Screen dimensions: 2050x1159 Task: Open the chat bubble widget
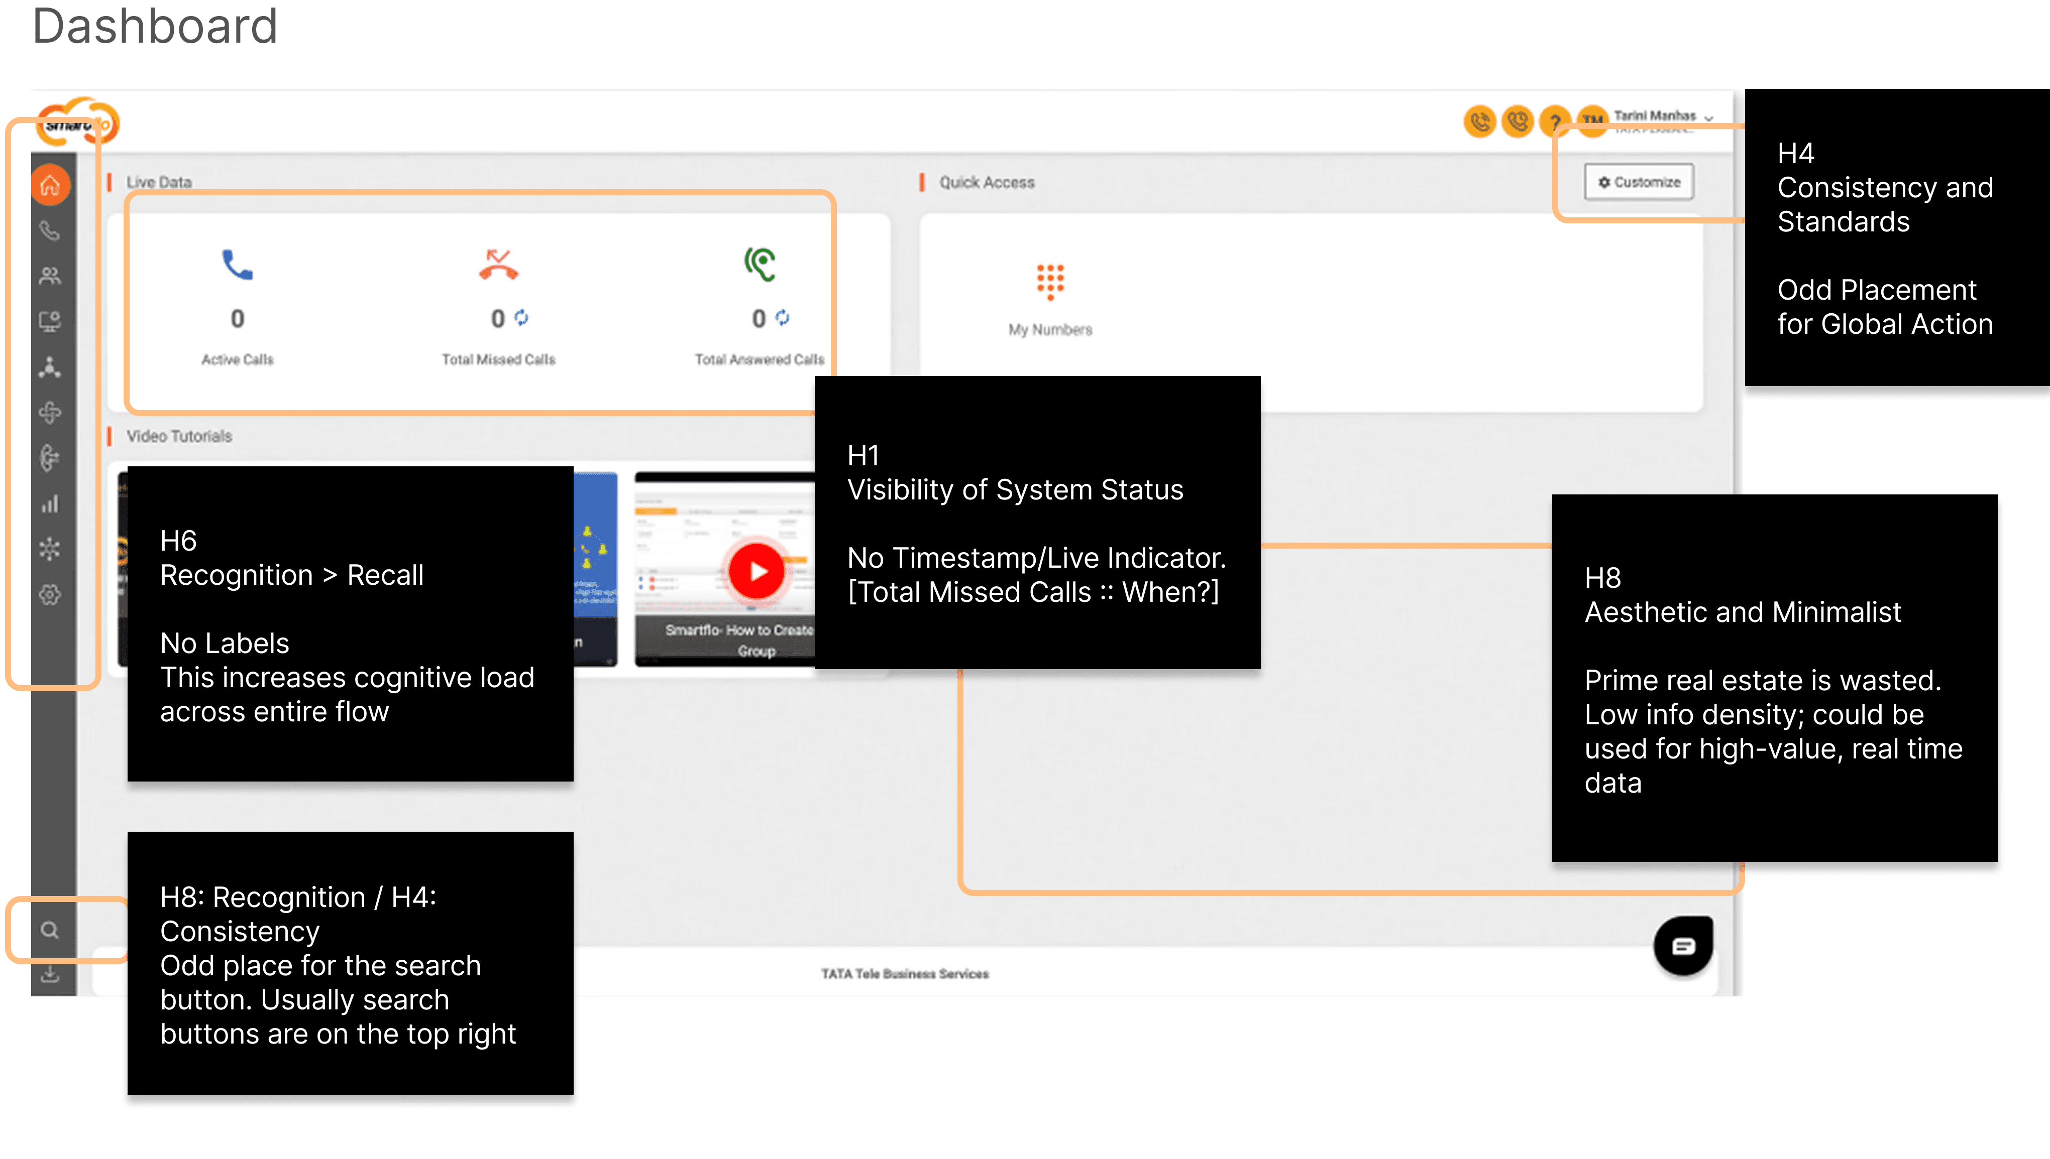pyautogui.click(x=1683, y=946)
